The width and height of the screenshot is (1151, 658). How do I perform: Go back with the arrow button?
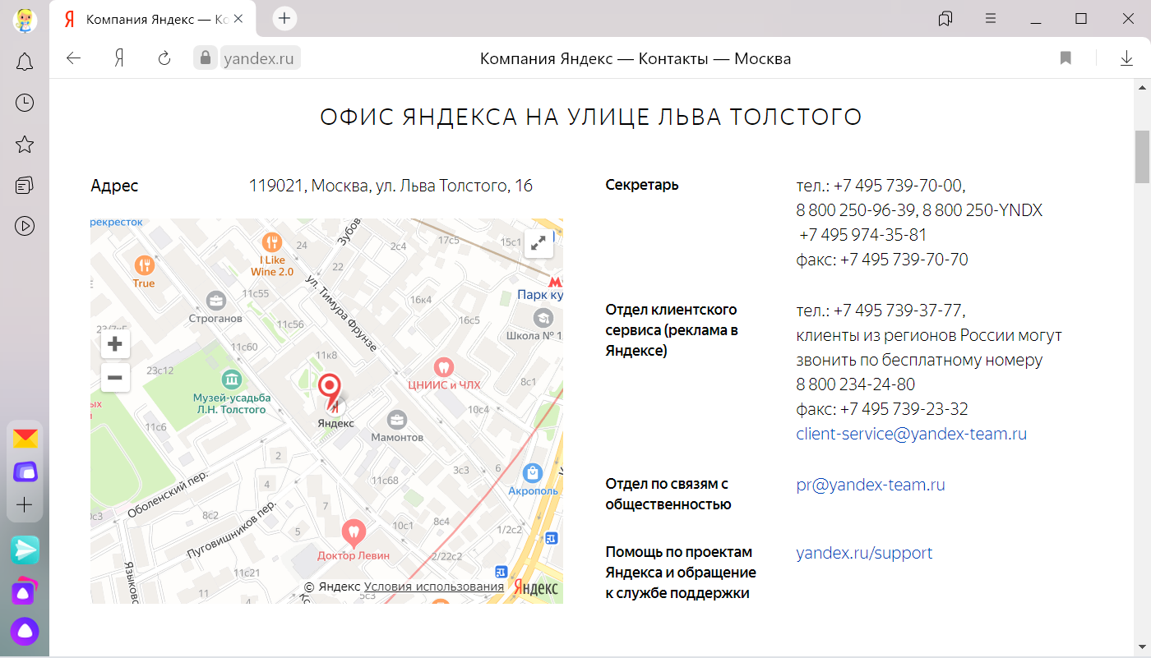pyautogui.click(x=74, y=58)
